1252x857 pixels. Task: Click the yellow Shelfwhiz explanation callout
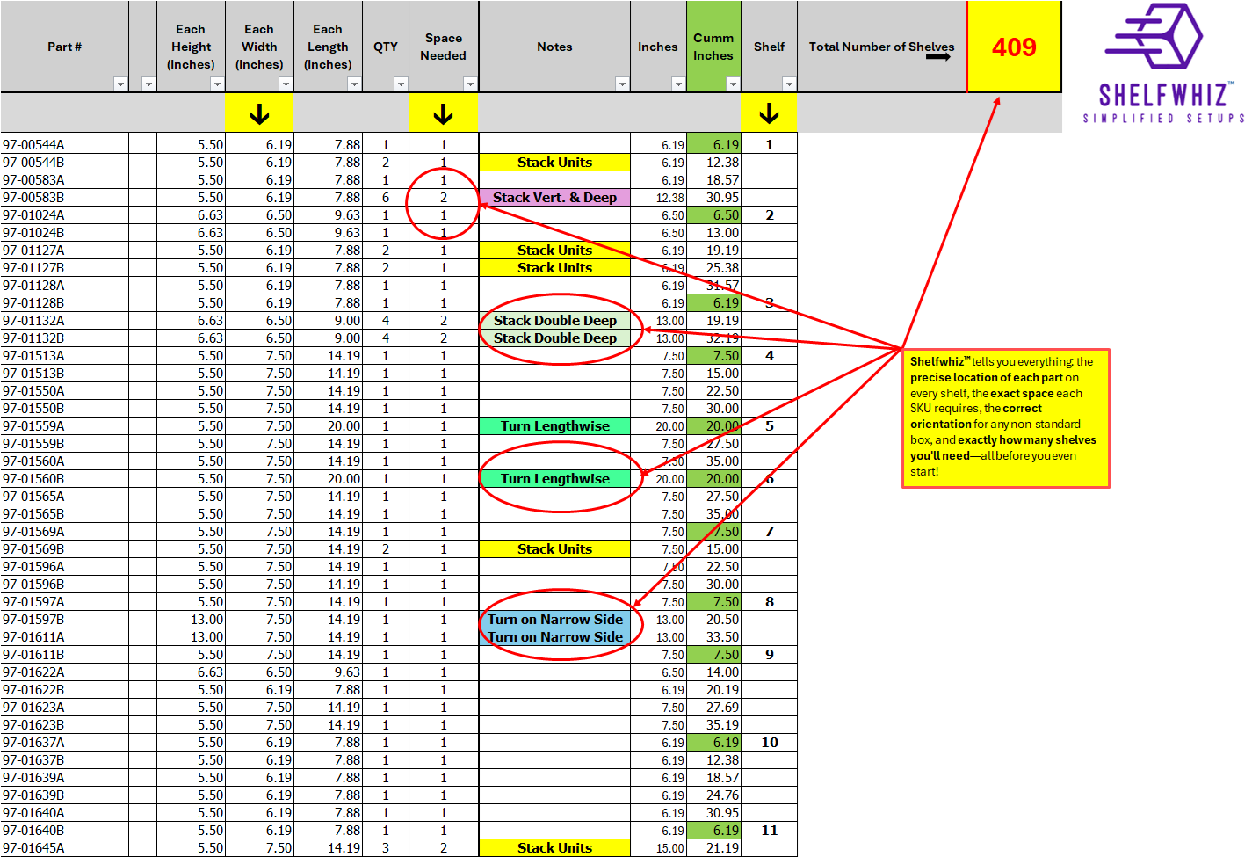[x=1005, y=419]
